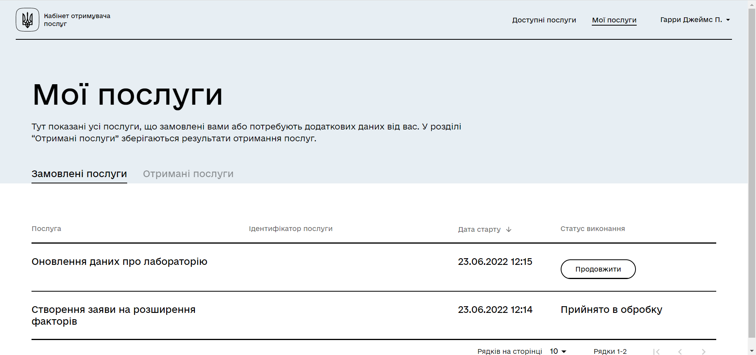The width and height of the screenshot is (756, 355).
Task: Click the Ukrainian trident emblem logo
Action: [x=28, y=20]
